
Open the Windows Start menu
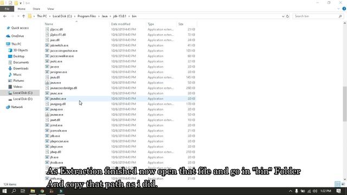coord(4,191)
